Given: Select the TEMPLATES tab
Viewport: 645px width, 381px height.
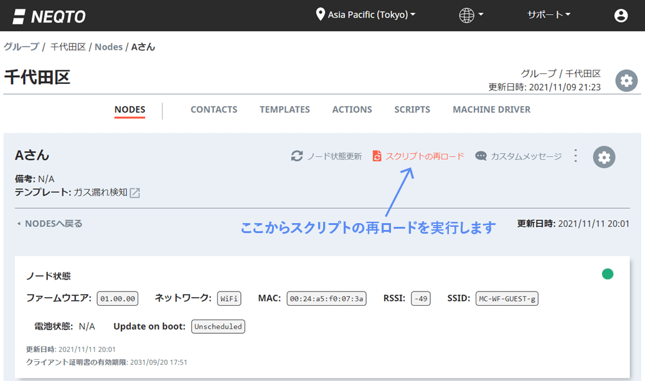Looking at the screenshot, I should (x=285, y=109).
